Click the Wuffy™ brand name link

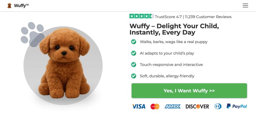pyautogui.click(x=21, y=6)
